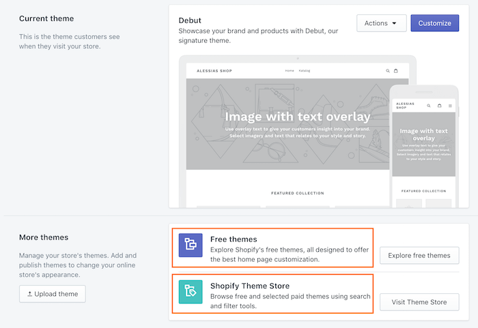The image size is (478, 328).
Task: Click search icon in desktop preview
Action: click(388, 71)
